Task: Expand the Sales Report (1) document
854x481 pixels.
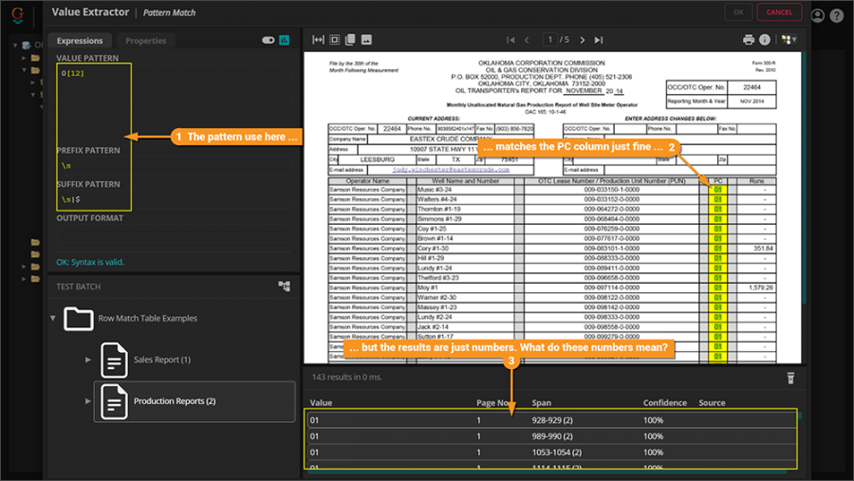Action: pyautogui.click(x=88, y=360)
